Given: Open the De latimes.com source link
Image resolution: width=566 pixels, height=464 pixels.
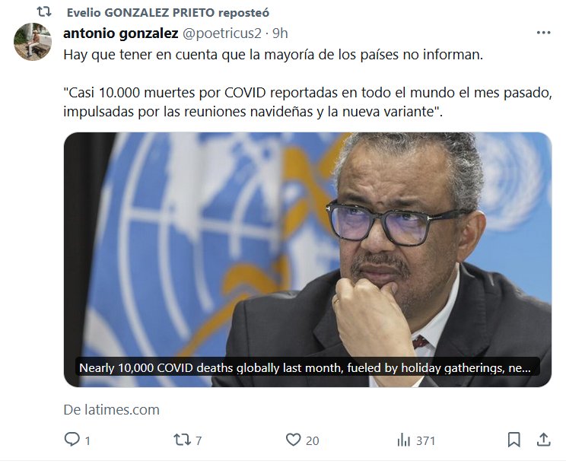Looking at the screenshot, I should coord(112,410).
